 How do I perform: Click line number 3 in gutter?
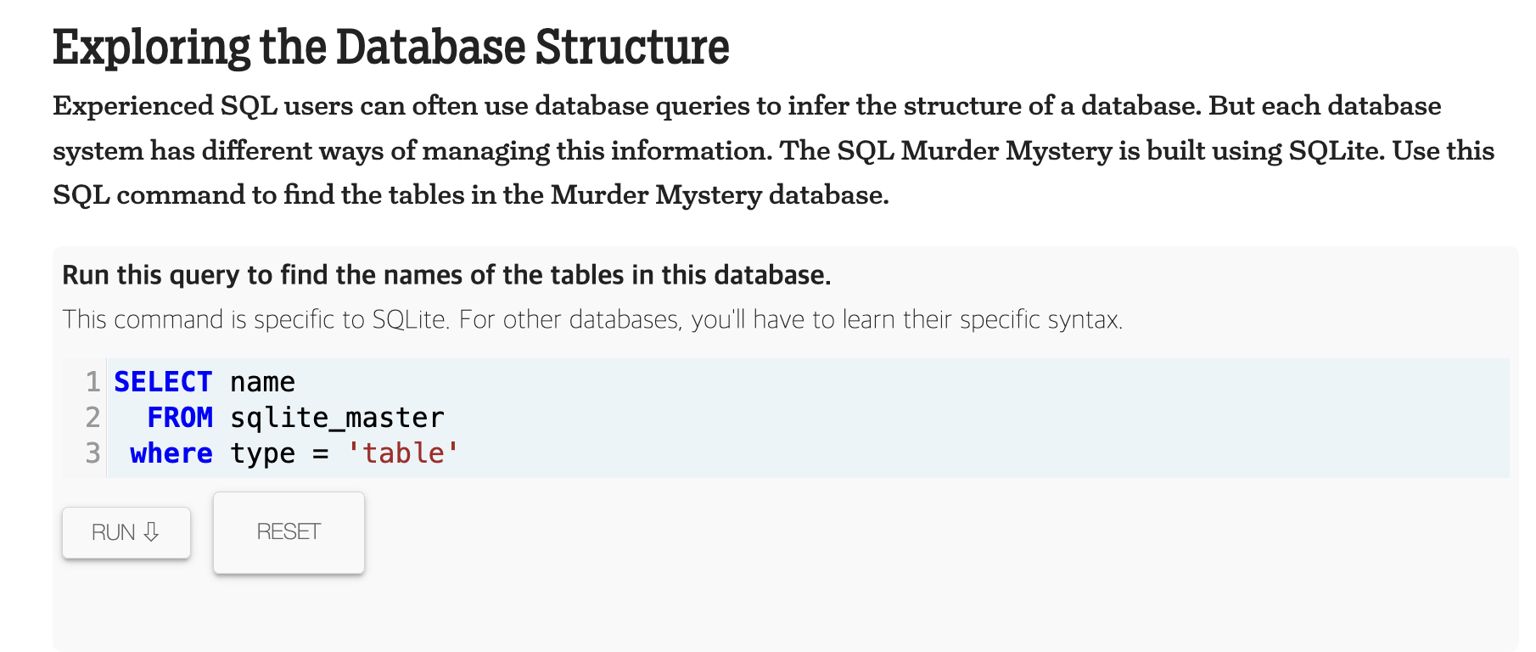click(92, 453)
